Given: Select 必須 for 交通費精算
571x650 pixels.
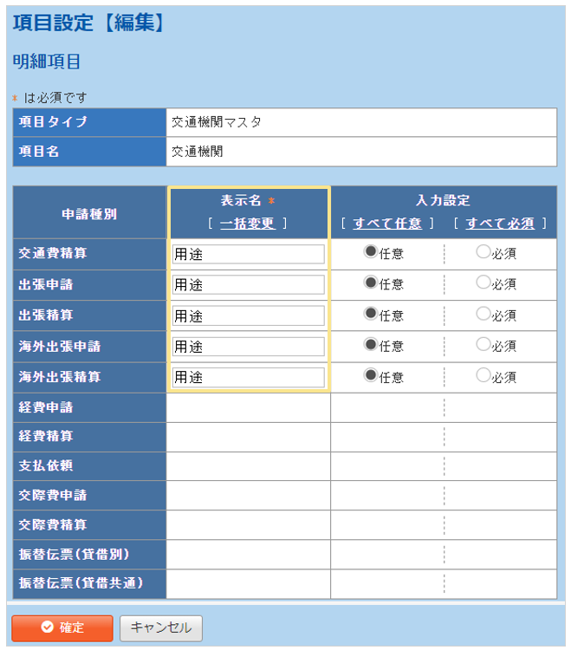Looking at the screenshot, I should pos(483,252).
